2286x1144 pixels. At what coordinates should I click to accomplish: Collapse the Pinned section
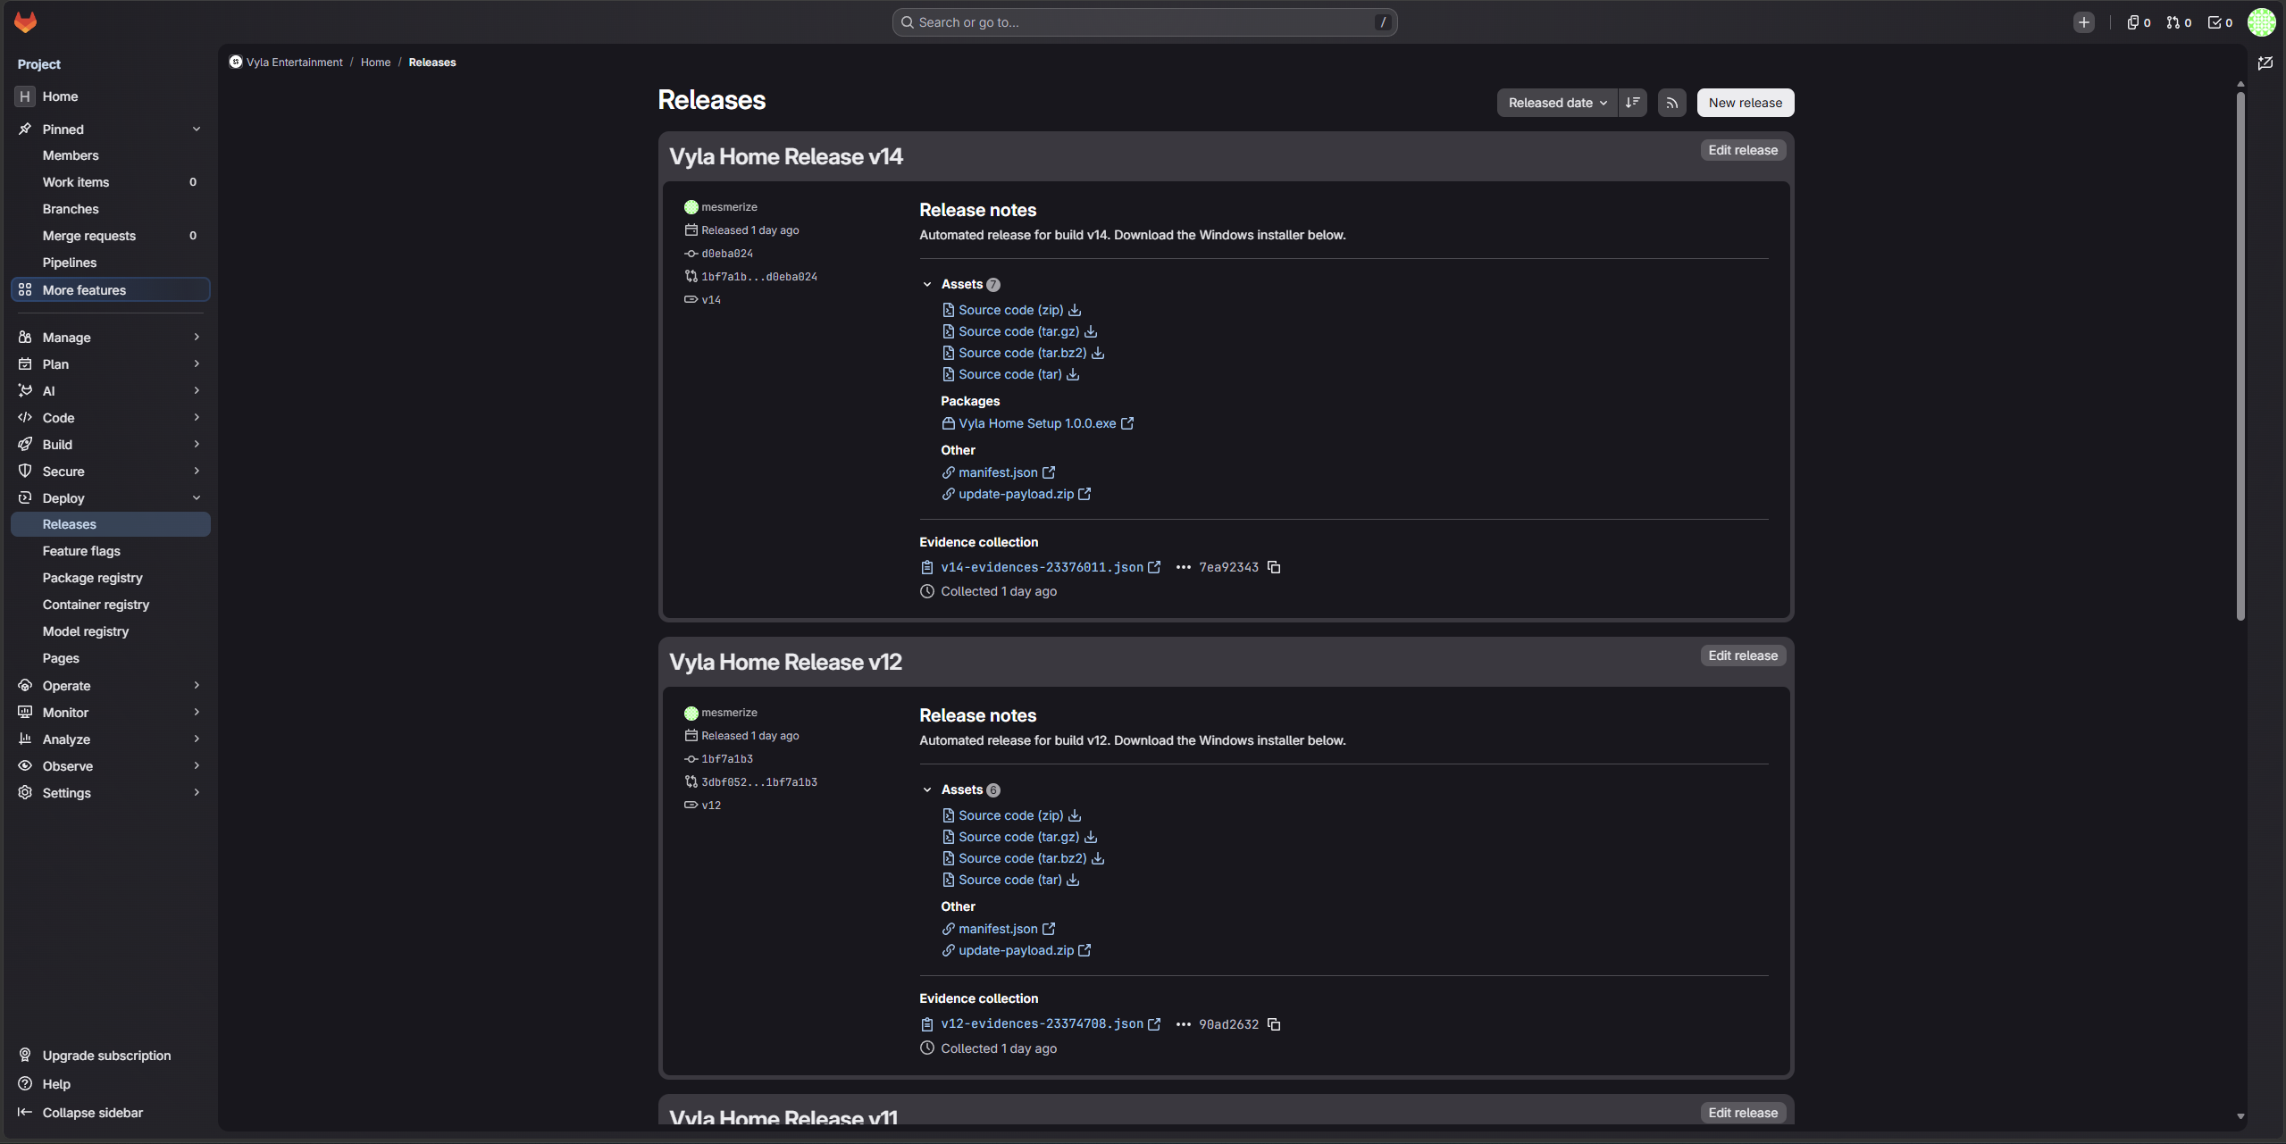tap(111, 129)
